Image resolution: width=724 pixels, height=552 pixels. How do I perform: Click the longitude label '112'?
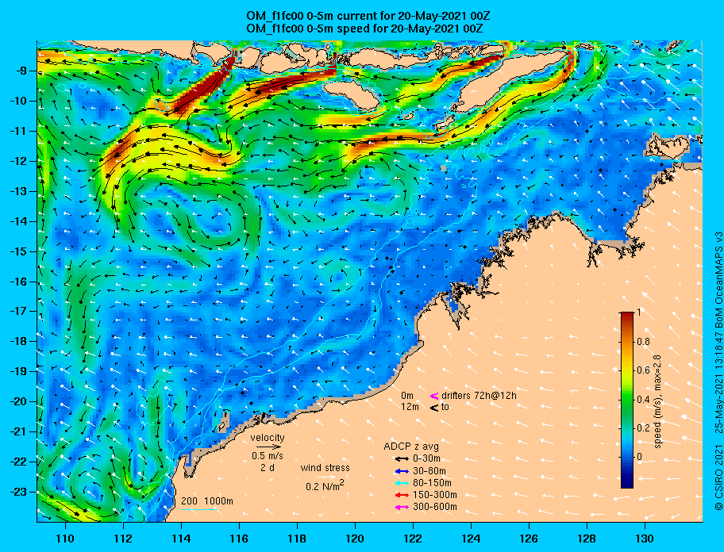123,539
